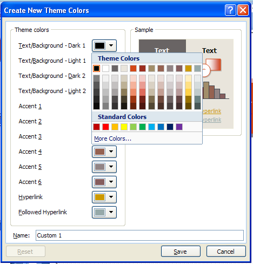Pick the dark brick red theme swatch
Viewport: 253px width, 264px height.
[x=142, y=69]
